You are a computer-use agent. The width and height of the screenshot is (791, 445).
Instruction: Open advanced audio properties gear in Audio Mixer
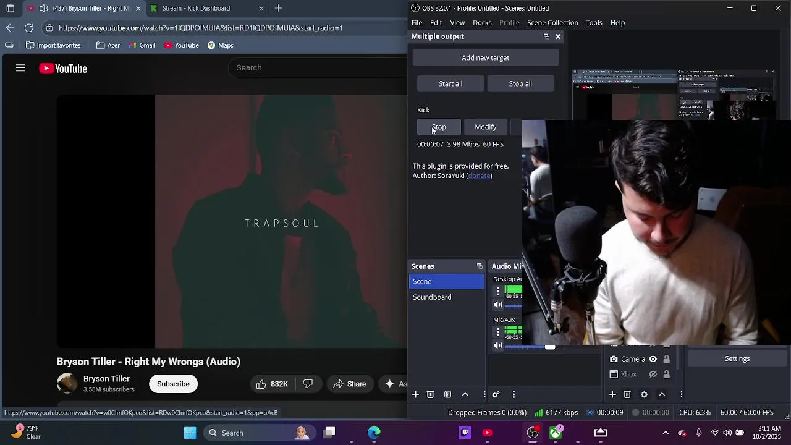click(496, 394)
